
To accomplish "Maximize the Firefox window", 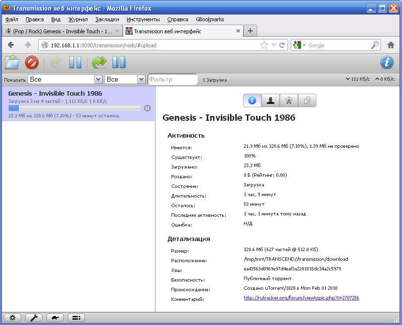I will pyautogui.click(x=382, y=8).
